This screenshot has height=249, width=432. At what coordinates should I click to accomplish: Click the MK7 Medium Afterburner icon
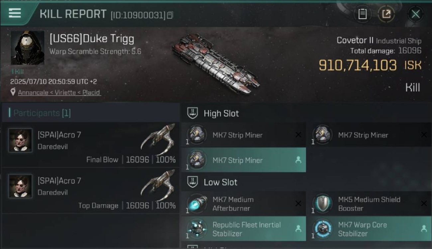click(197, 204)
